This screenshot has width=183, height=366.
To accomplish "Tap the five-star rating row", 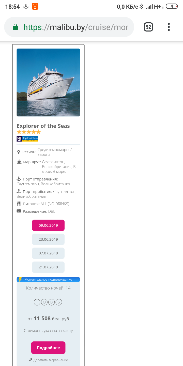I will [x=29, y=132].
